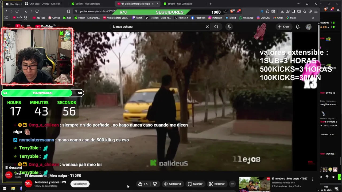The height and width of the screenshot is (192, 342).
Task: Open the Leo AI sparkle icon
Action: coord(305,11)
